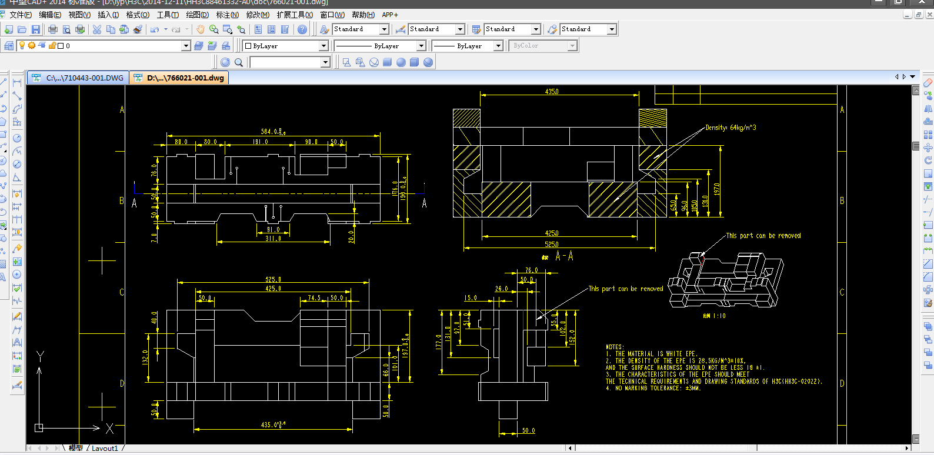
Task: Click the ByLayer color swatch box
Action: click(x=248, y=46)
